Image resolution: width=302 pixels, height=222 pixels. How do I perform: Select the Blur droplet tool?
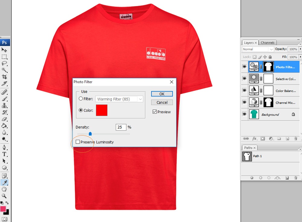(x=4, y=133)
